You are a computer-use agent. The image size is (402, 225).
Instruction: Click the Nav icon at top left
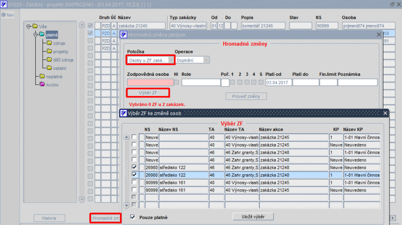[4, 15]
